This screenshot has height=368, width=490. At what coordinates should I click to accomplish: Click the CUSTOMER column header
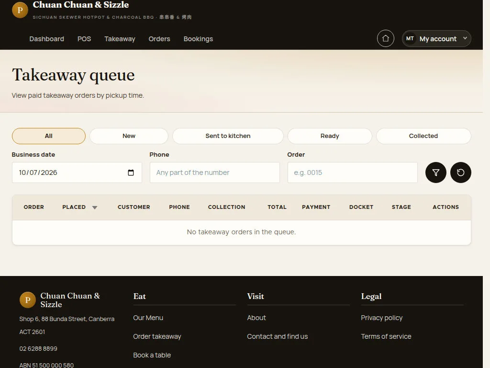point(134,207)
